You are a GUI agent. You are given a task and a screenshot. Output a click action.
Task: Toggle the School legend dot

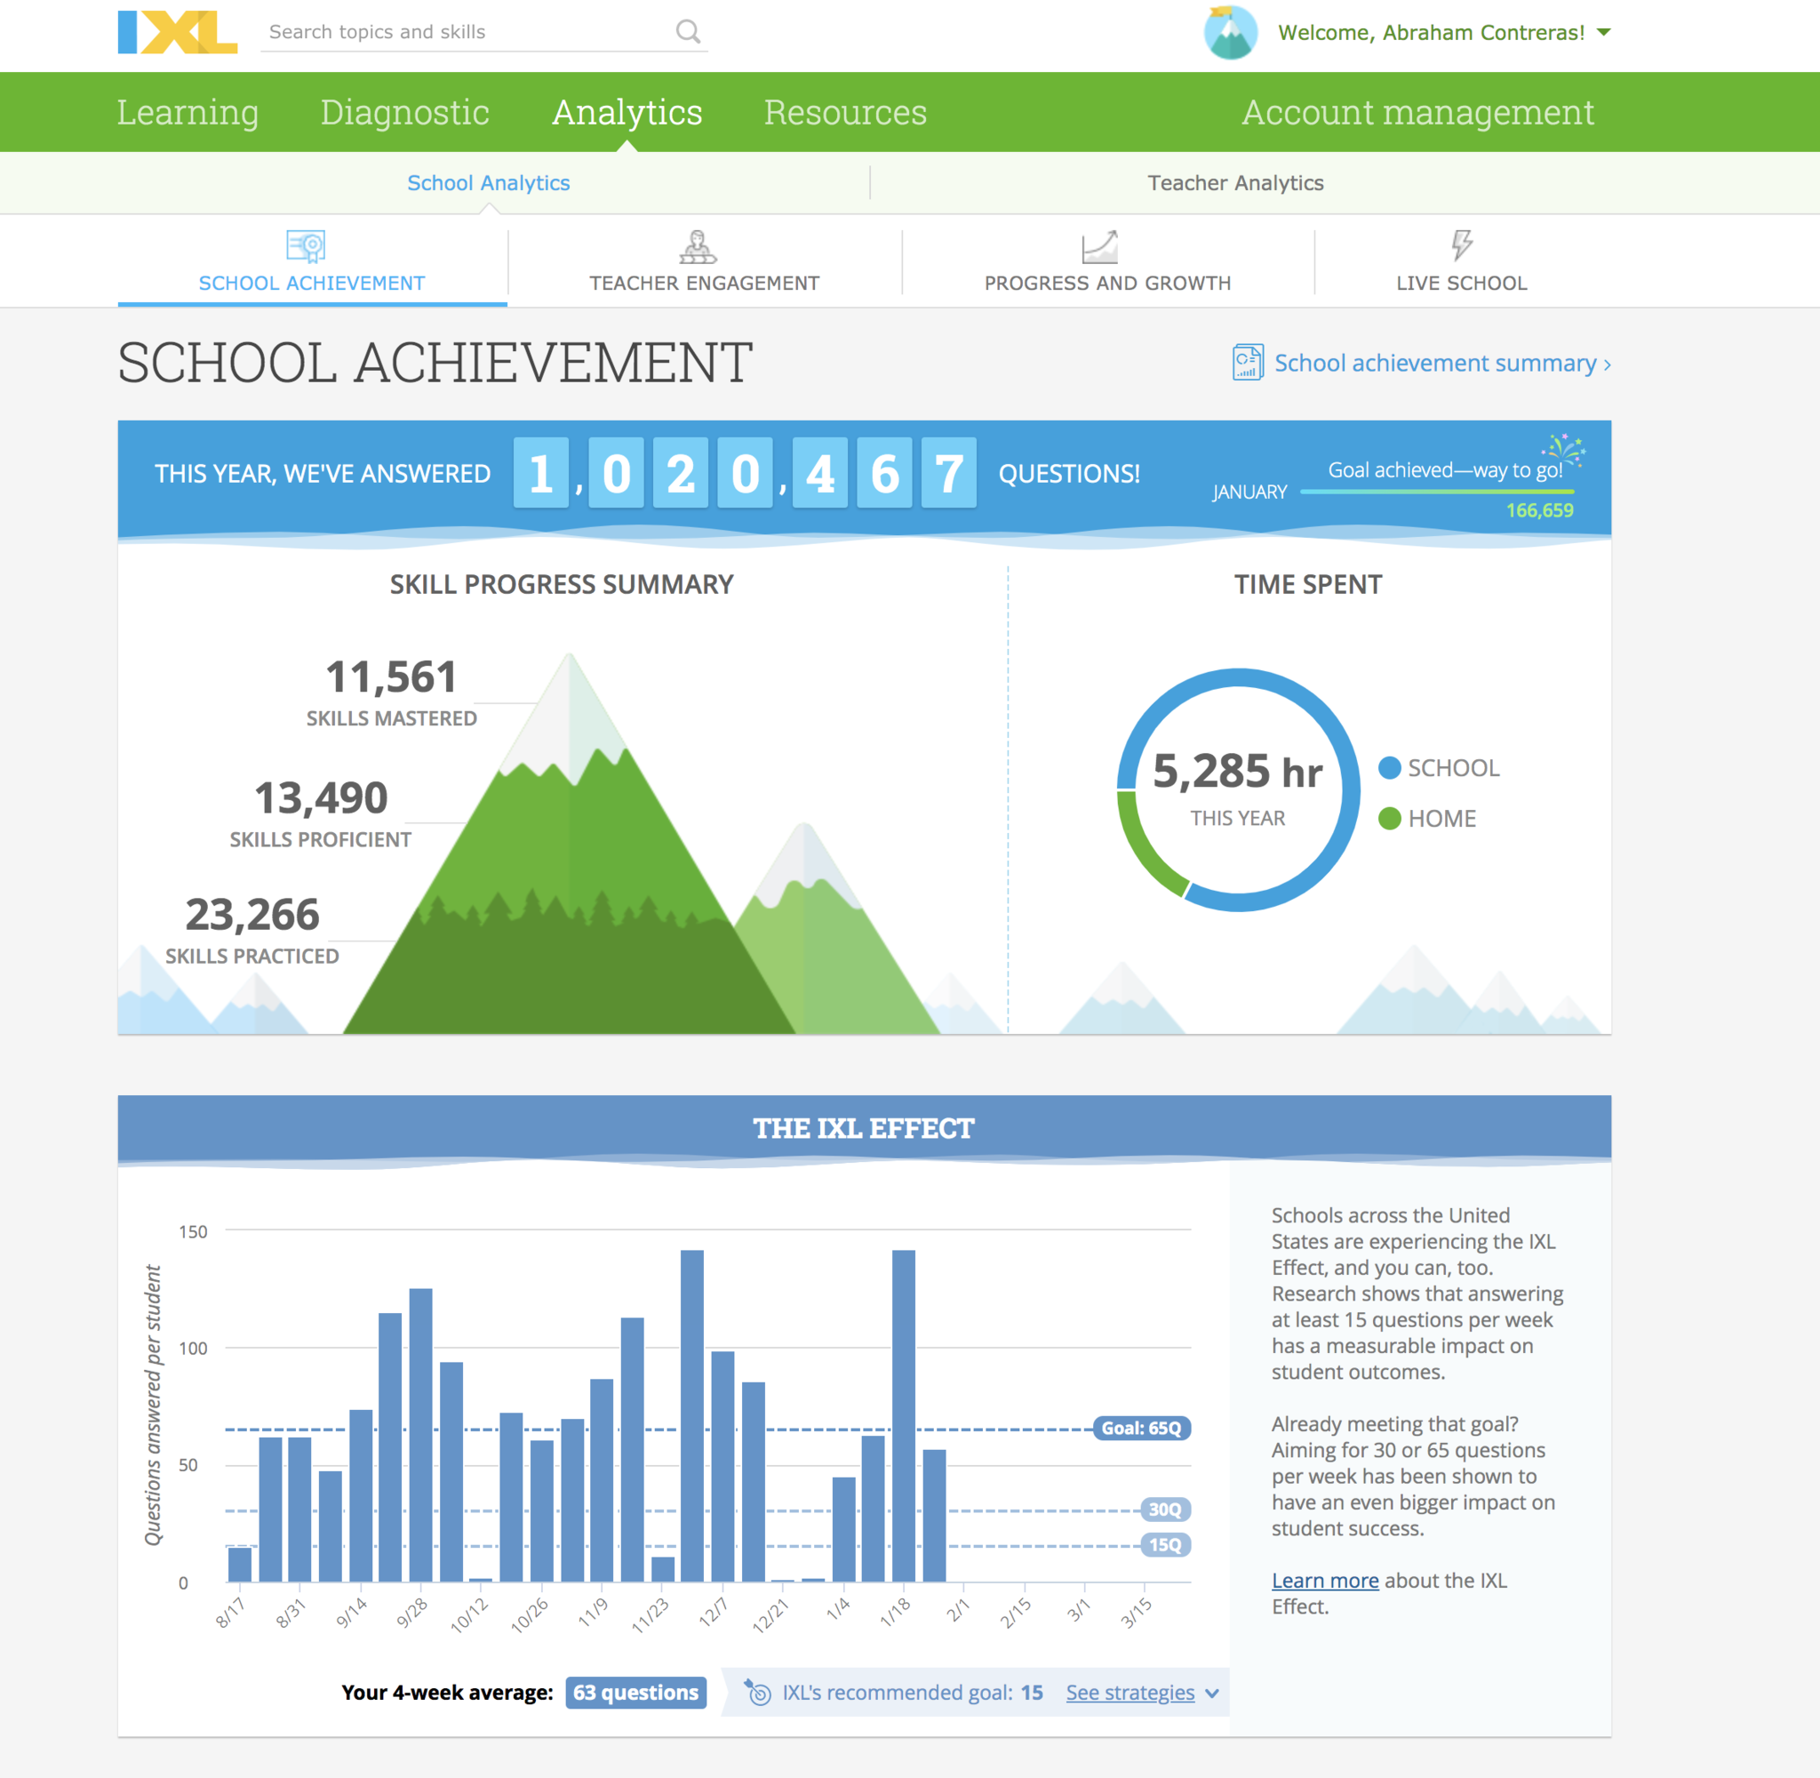[x=1389, y=767]
